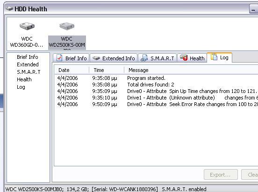Select the WDC WD2500KS drive icon
The width and height of the screenshot is (258, 192).
[x=67, y=26]
